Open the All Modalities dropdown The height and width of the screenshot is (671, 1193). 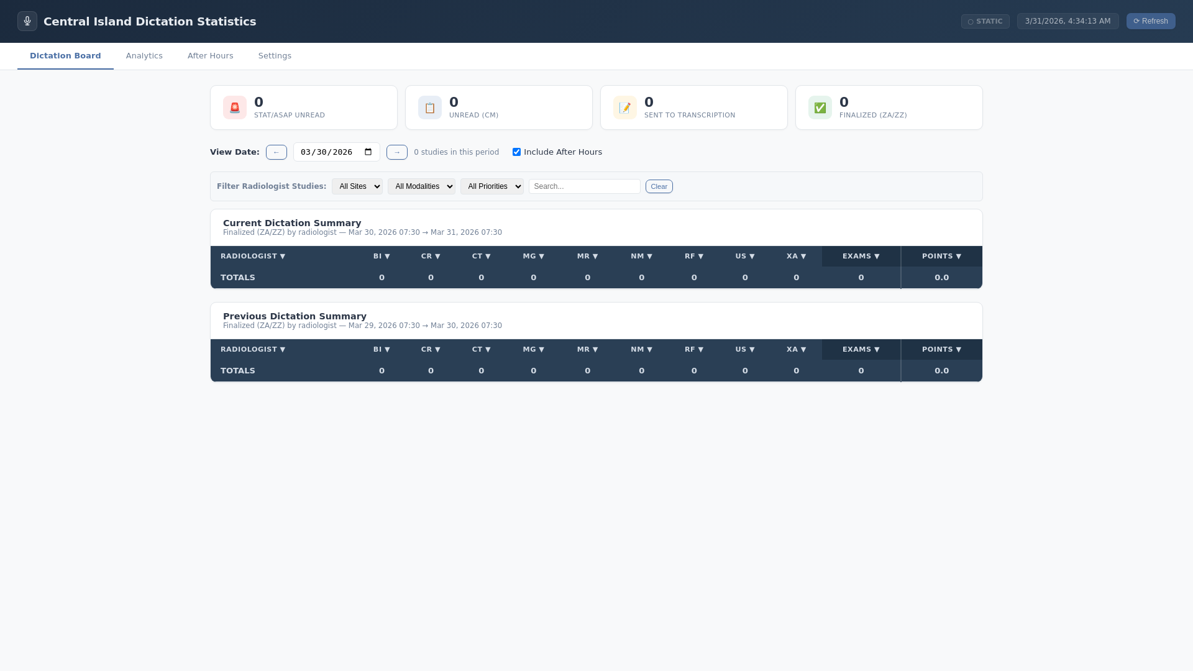[x=421, y=186]
